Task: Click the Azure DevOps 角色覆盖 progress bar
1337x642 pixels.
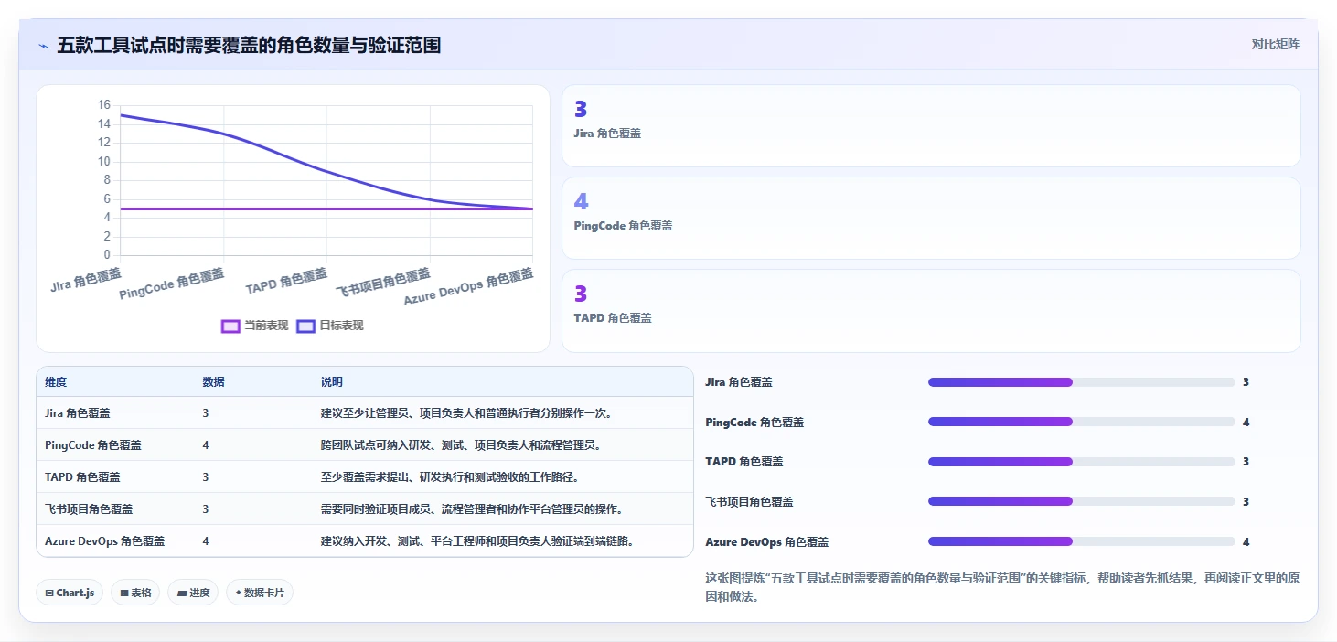Action: [x=1082, y=541]
